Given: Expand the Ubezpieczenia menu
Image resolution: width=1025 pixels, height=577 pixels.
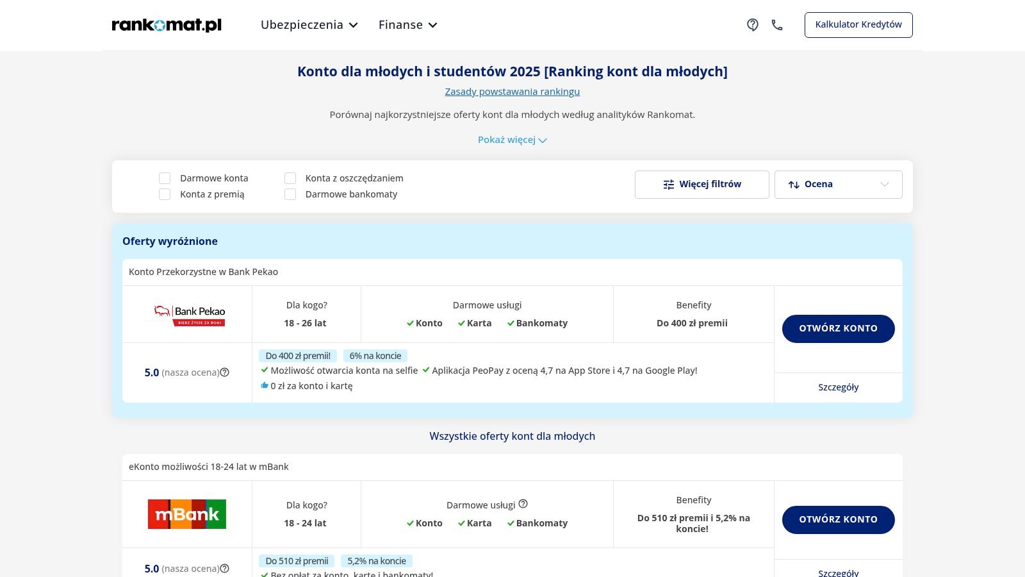Looking at the screenshot, I should [309, 25].
